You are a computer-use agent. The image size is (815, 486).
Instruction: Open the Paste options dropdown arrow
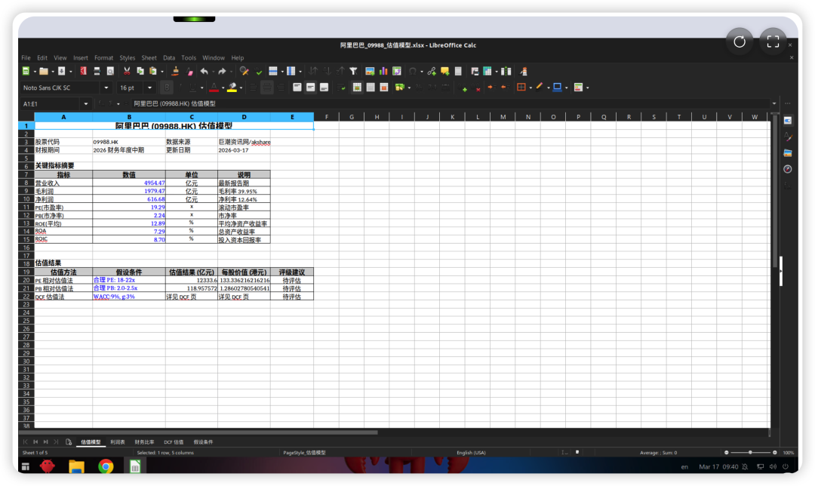click(162, 71)
